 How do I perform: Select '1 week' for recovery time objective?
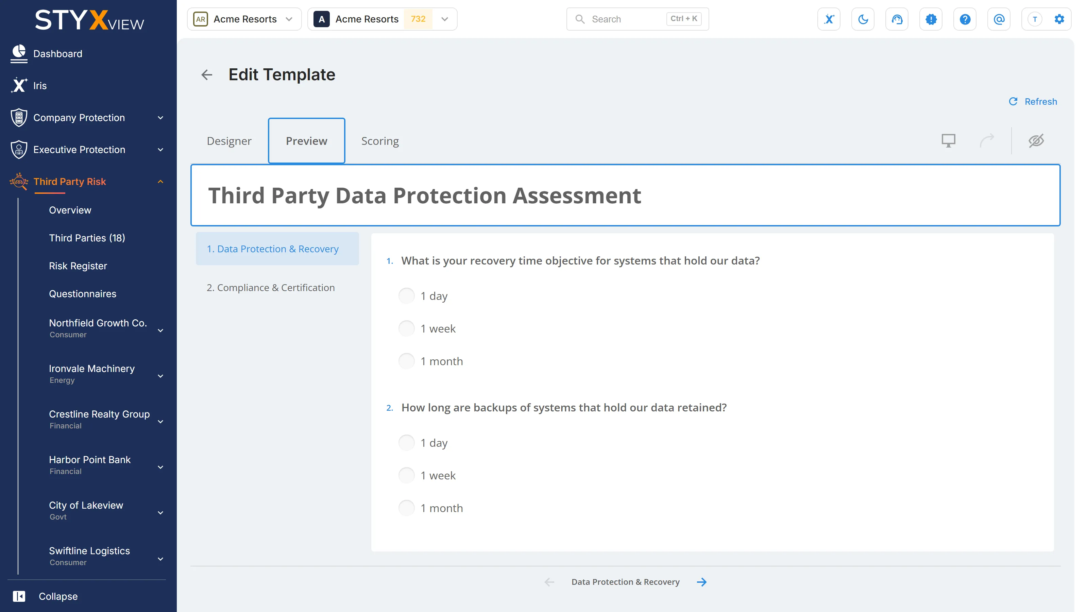pos(406,328)
